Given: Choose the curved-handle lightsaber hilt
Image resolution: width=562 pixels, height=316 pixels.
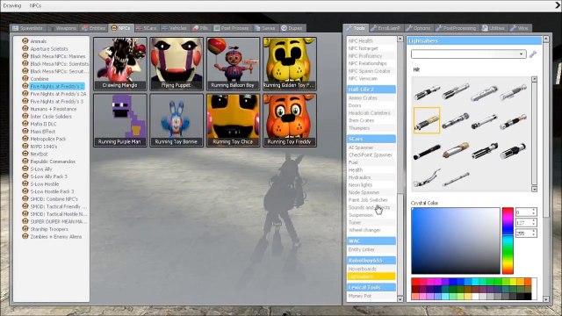Looking at the screenshot, I should pyautogui.click(x=427, y=178).
